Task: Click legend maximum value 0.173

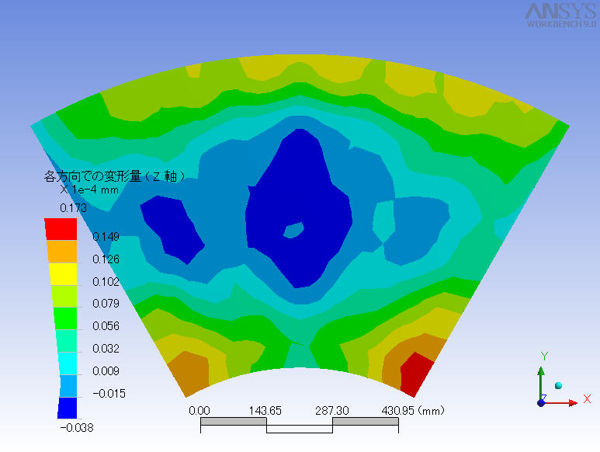Action: [73, 208]
